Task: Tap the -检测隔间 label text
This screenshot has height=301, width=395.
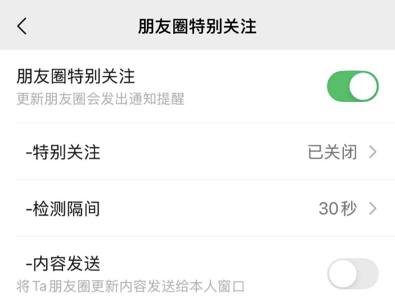Action: click(x=63, y=209)
